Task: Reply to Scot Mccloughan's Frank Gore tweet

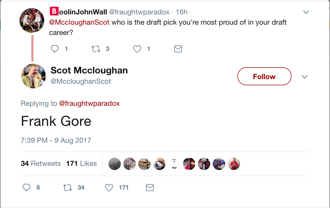Action: [26, 188]
